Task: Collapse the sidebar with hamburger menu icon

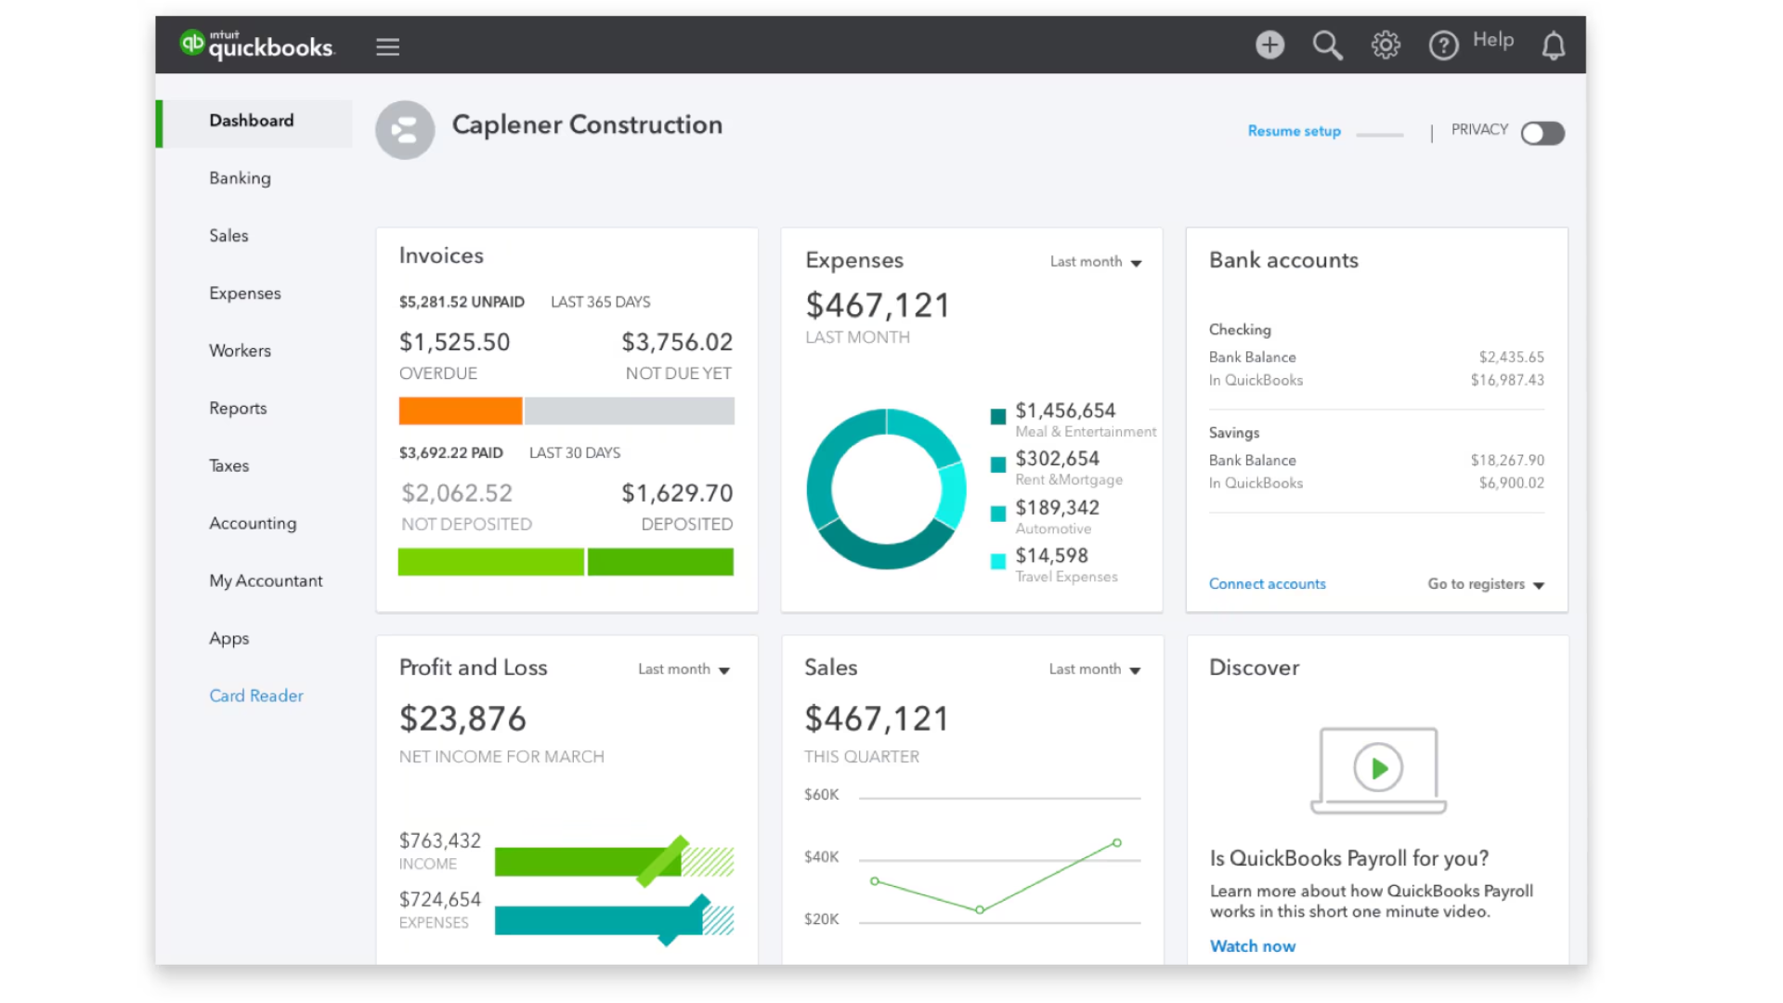Action: click(x=387, y=46)
